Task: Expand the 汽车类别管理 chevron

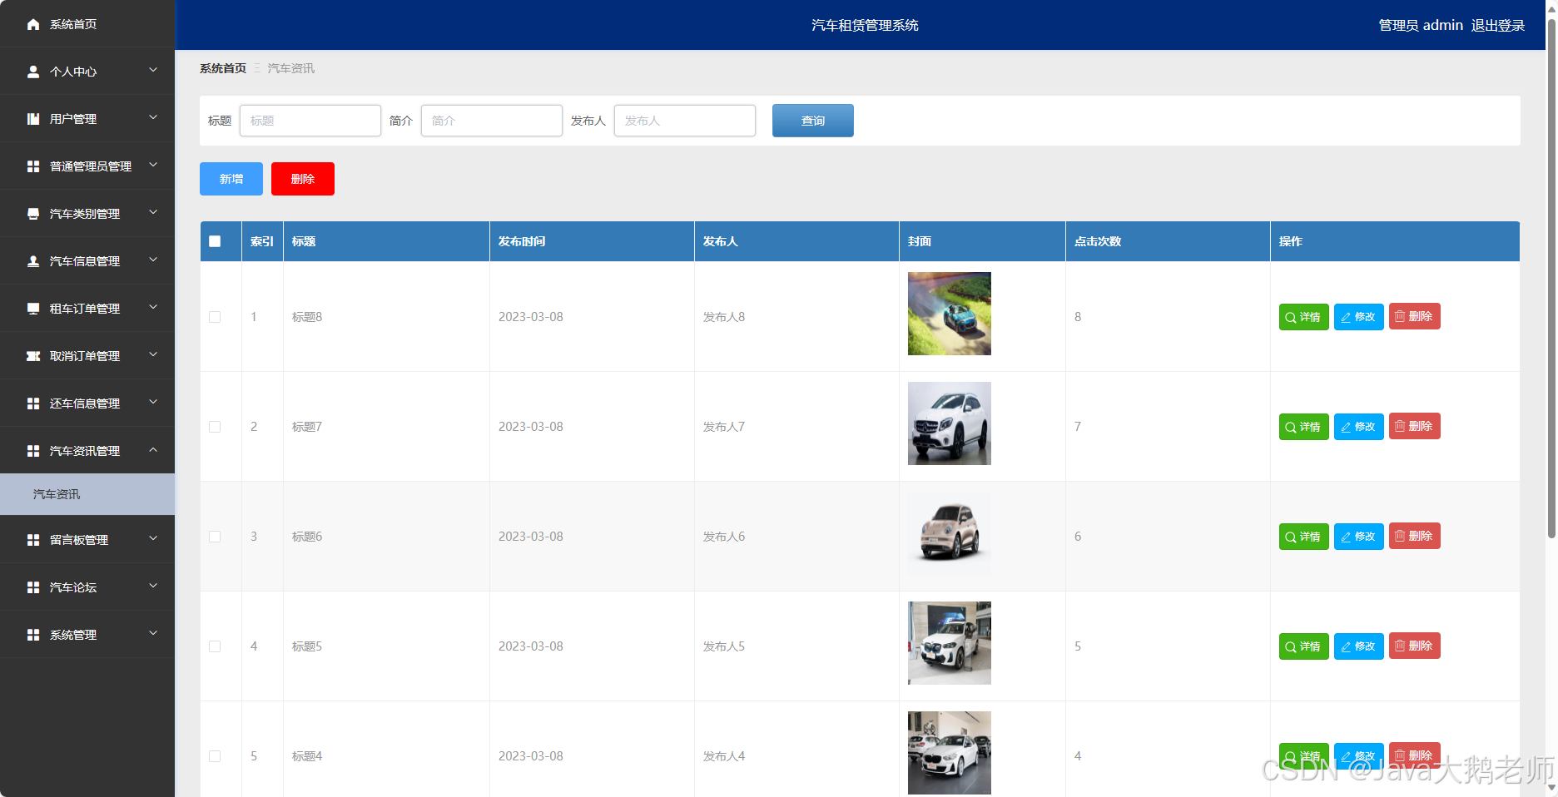Action: click(153, 213)
